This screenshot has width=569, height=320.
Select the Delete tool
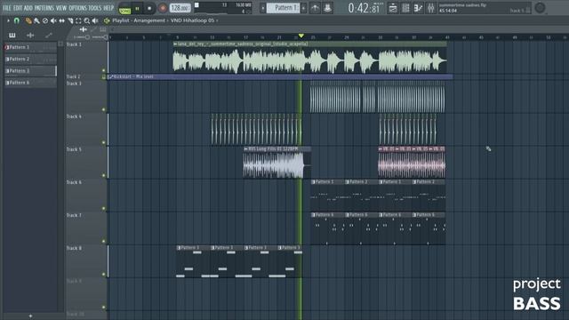(45, 20)
